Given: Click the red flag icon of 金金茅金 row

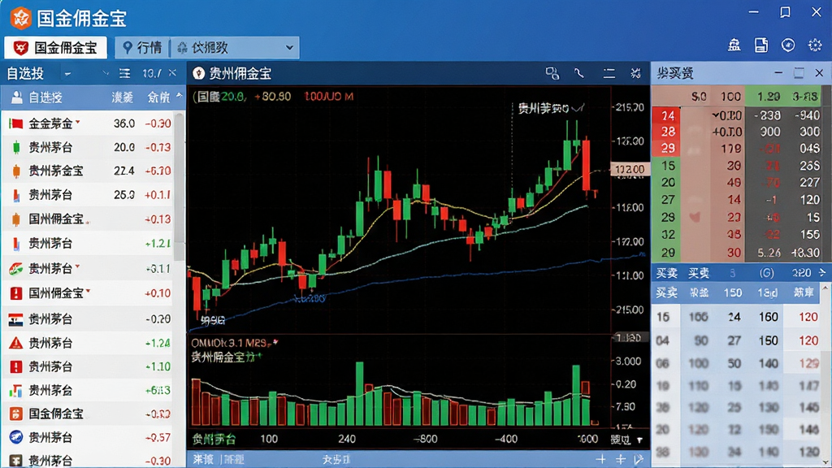Looking at the screenshot, I should coord(16,123).
